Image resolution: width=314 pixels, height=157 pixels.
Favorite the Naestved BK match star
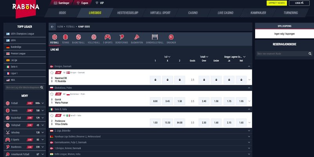[52, 73]
